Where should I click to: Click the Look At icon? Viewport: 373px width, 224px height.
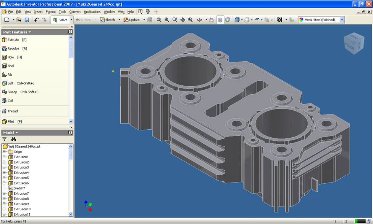pos(212,20)
